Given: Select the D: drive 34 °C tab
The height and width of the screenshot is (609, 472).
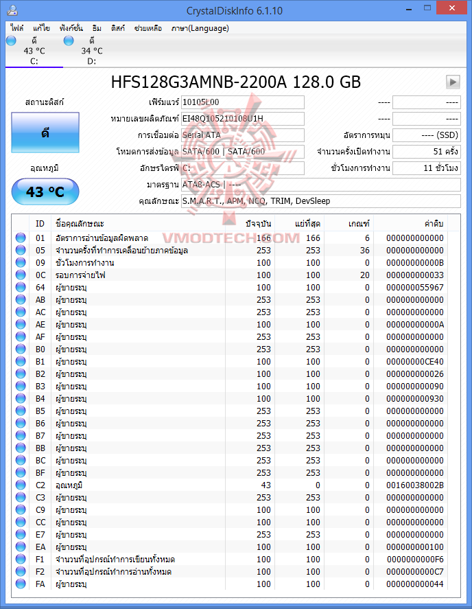Looking at the screenshot, I should click(92, 51).
